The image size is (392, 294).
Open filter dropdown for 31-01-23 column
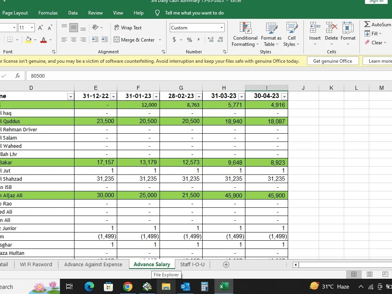click(156, 96)
